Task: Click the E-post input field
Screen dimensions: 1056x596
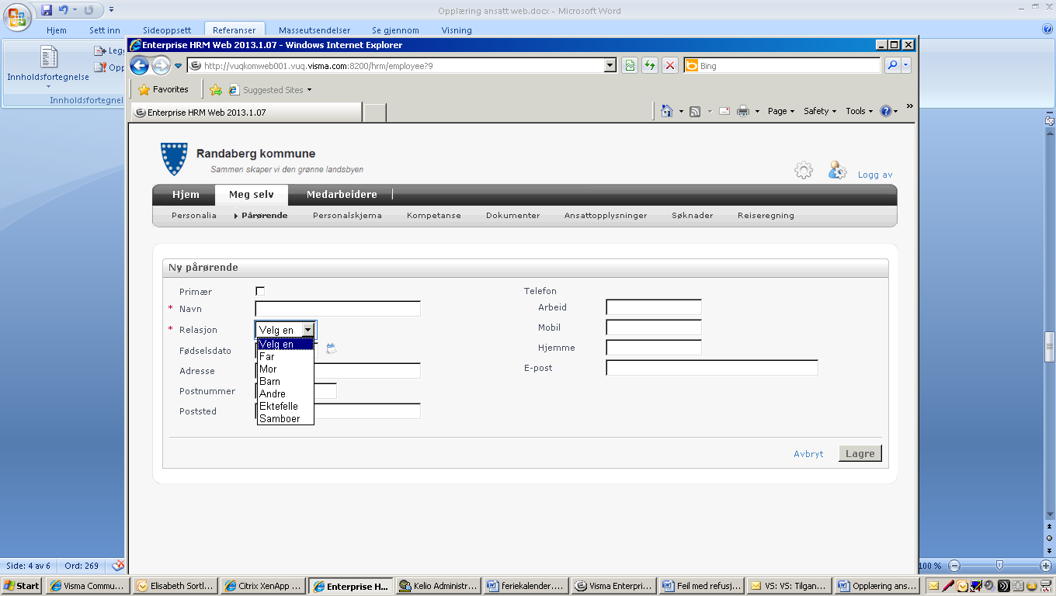Action: [x=712, y=368]
